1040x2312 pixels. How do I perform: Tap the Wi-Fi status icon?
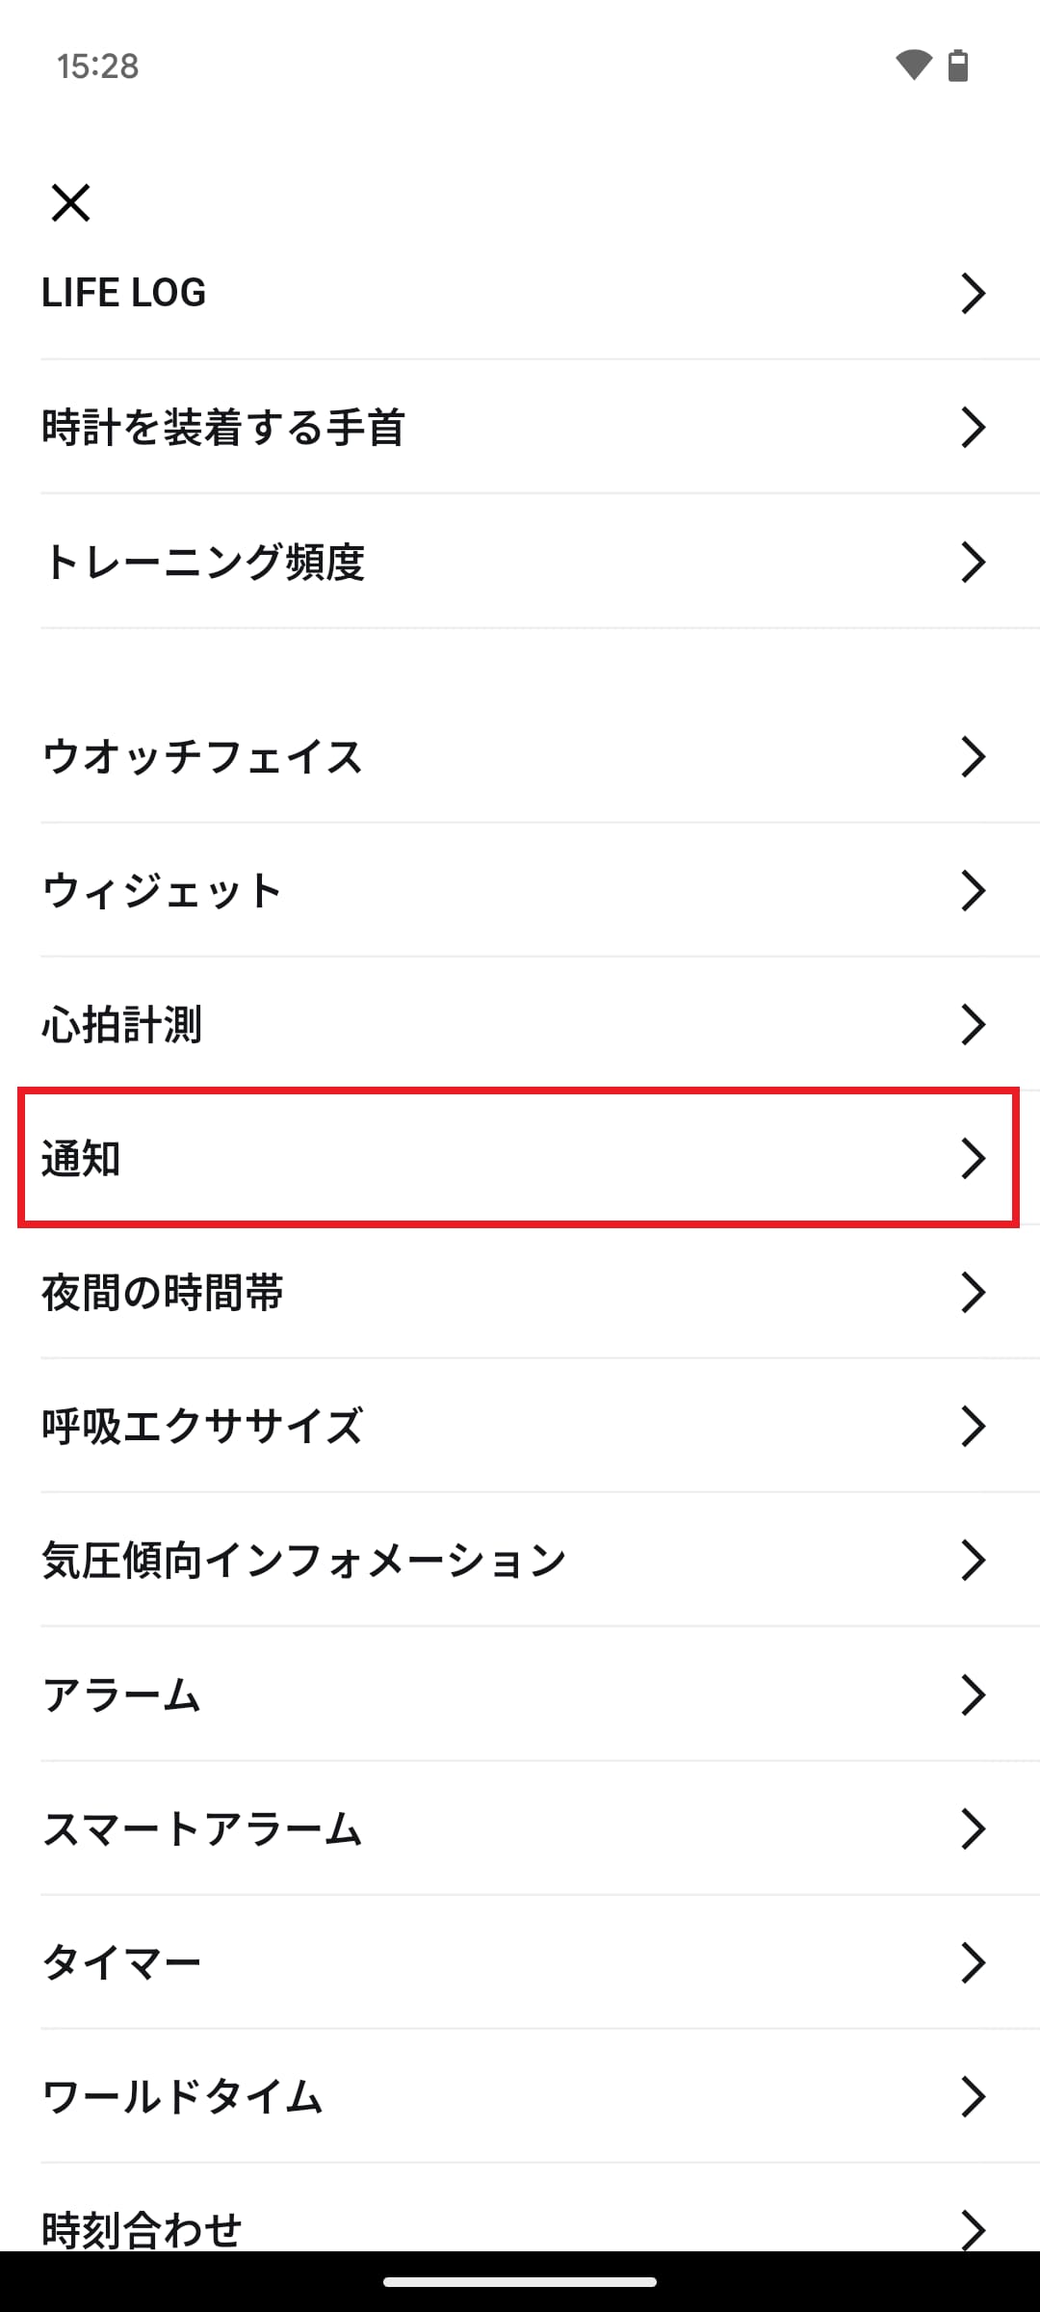[x=913, y=66]
